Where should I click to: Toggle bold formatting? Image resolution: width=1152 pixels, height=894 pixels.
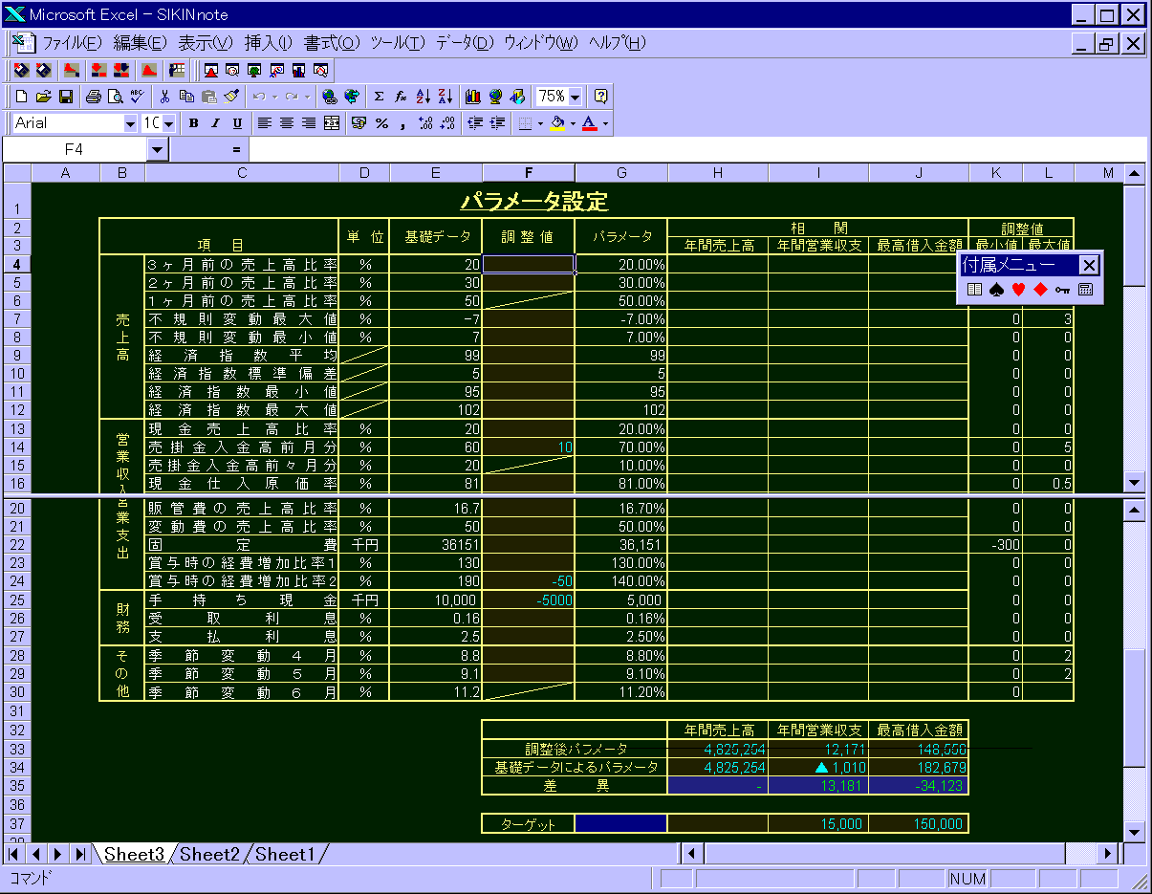coord(193,123)
